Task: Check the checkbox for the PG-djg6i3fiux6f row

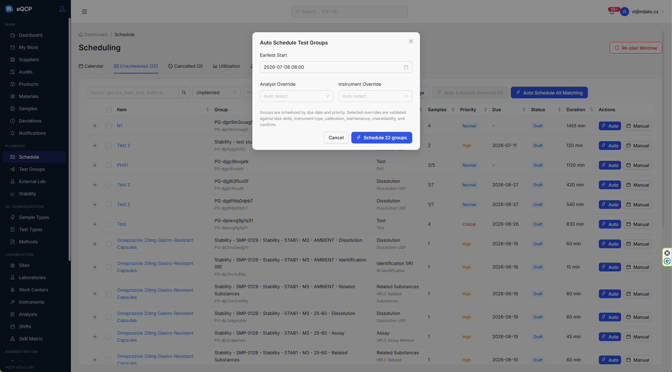Action: point(109,185)
